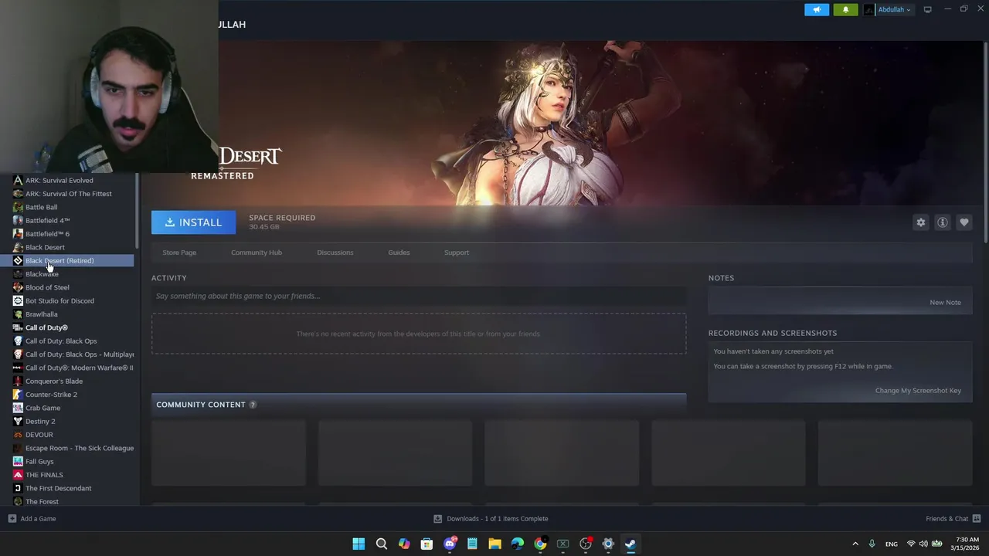Open the announcements megaphone button
The width and height of the screenshot is (989, 556).
(817, 9)
